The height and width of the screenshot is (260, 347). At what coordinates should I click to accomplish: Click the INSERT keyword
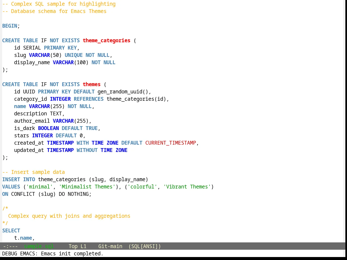11,179
